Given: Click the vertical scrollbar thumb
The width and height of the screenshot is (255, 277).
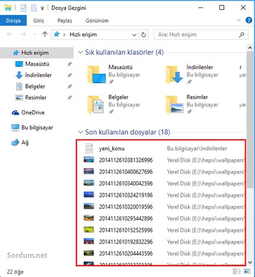Looking at the screenshot, I should 250,120.
